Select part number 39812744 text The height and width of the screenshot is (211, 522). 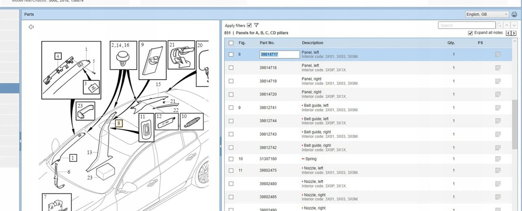(268, 121)
